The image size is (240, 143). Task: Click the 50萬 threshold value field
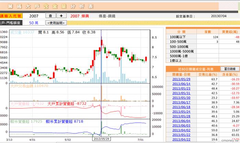point(34,23)
